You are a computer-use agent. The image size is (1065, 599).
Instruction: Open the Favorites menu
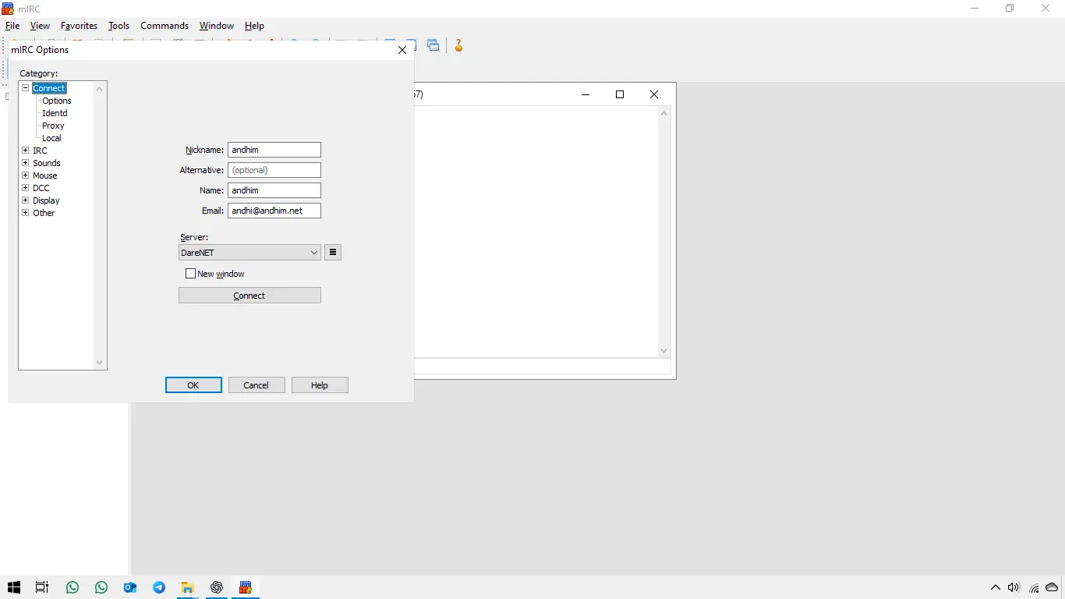tap(79, 26)
